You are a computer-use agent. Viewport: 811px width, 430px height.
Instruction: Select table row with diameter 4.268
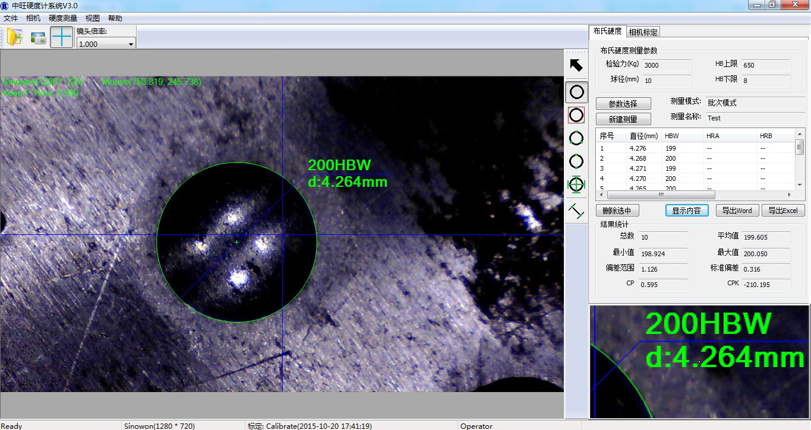pos(695,158)
